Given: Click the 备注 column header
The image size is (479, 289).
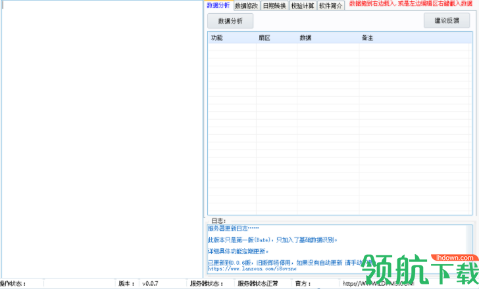Looking at the screenshot, I should [415, 38].
